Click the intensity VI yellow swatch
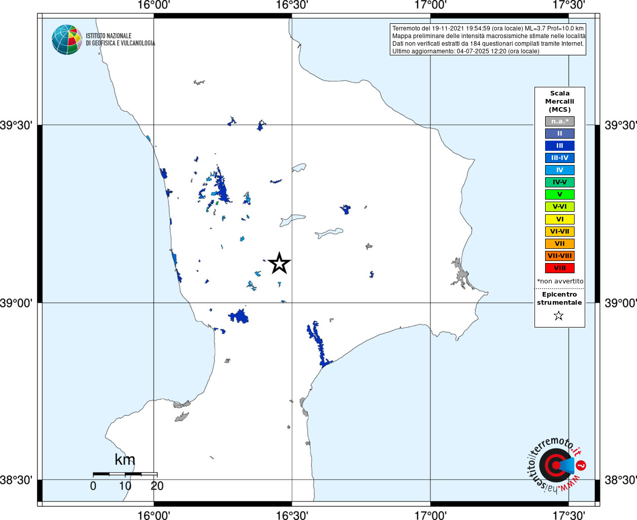Viewport: 637px width, 520px height. click(560, 219)
